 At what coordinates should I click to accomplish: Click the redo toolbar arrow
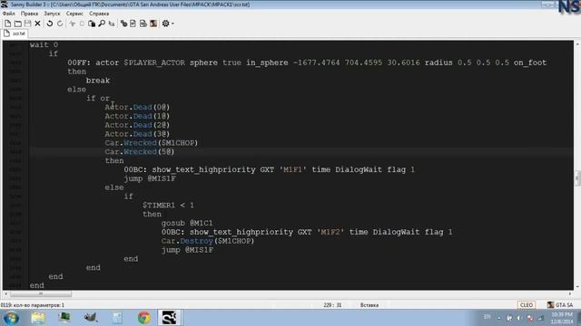click(x=60, y=24)
